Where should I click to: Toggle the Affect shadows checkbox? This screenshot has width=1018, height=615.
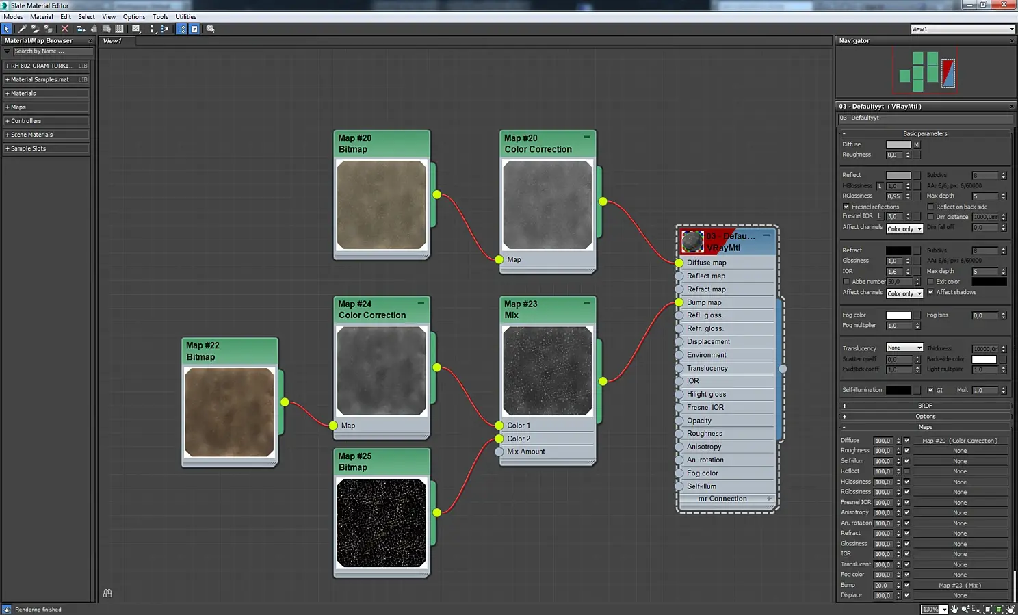tap(930, 292)
